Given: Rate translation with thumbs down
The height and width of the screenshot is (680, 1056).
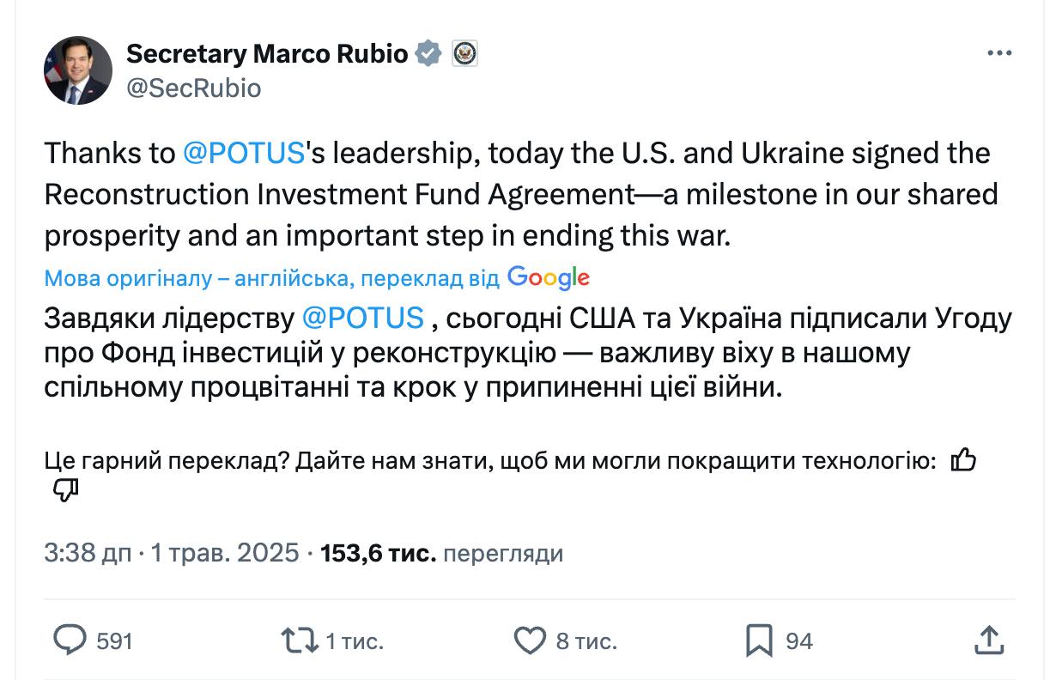Looking at the screenshot, I should click(65, 490).
